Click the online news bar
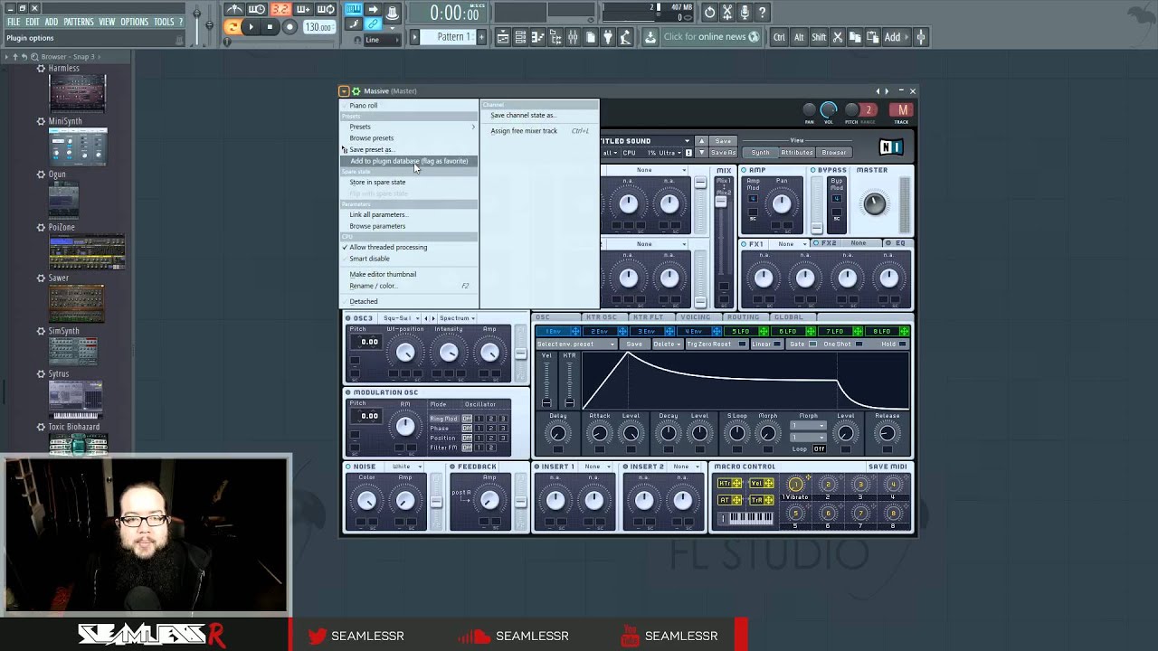 click(711, 37)
